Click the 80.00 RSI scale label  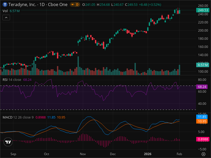(x=202, y=80)
